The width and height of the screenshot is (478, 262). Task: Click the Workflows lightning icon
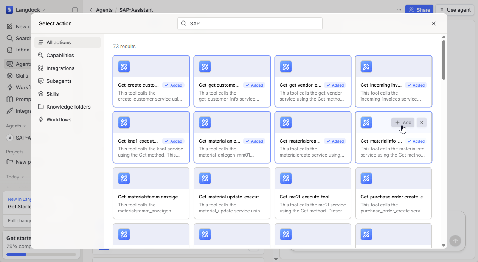pos(41,119)
